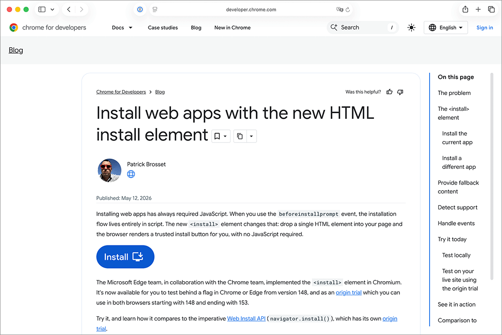Jump to Test locally section
Image resolution: width=502 pixels, height=335 pixels.
(456, 255)
